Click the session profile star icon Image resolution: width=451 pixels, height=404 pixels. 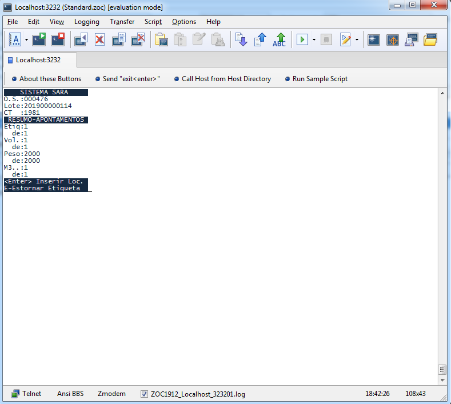click(374, 39)
